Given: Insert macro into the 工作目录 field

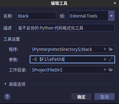Looking at the screenshot, I should [105, 70].
